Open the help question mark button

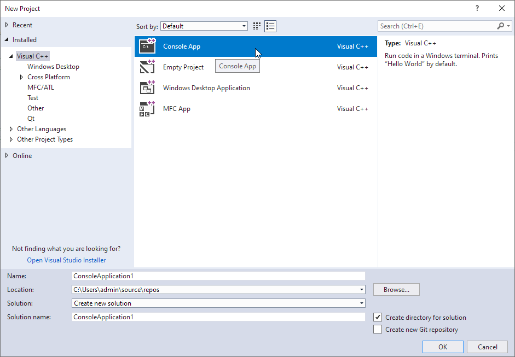pos(477,9)
